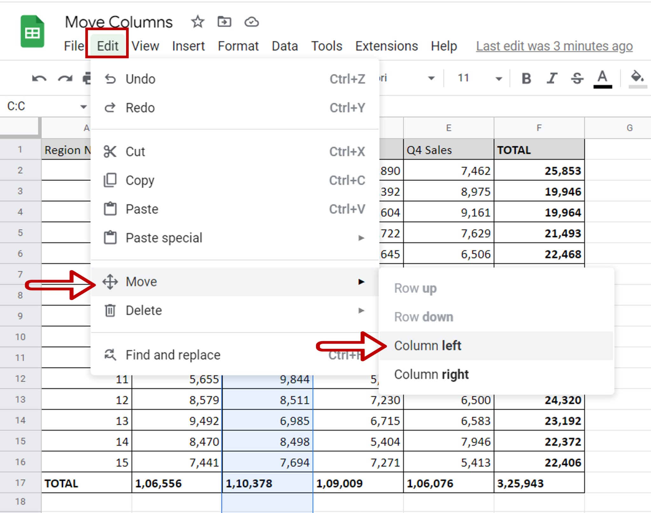Check the cloud save status icon
651x513 pixels.
coord(251,22)
